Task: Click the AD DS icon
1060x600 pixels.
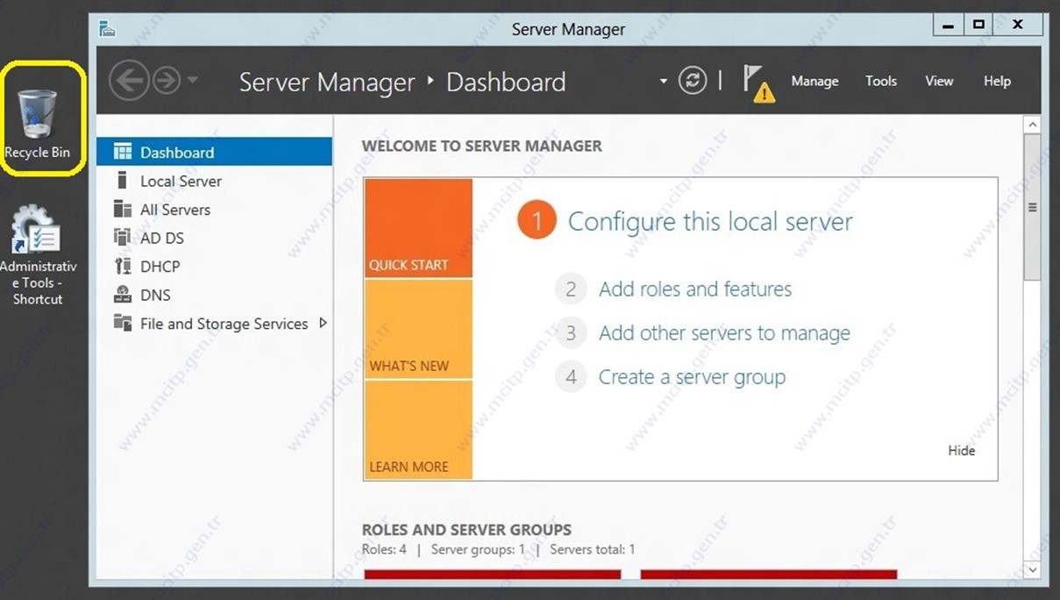Action: (123, 237)
